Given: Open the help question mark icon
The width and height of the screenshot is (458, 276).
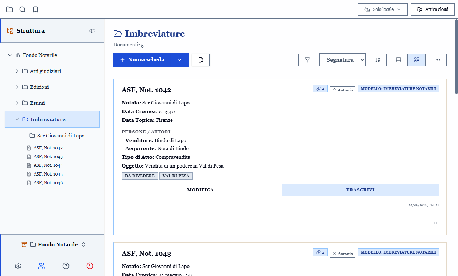Looking at the screenshot, I should pos(66,266).
